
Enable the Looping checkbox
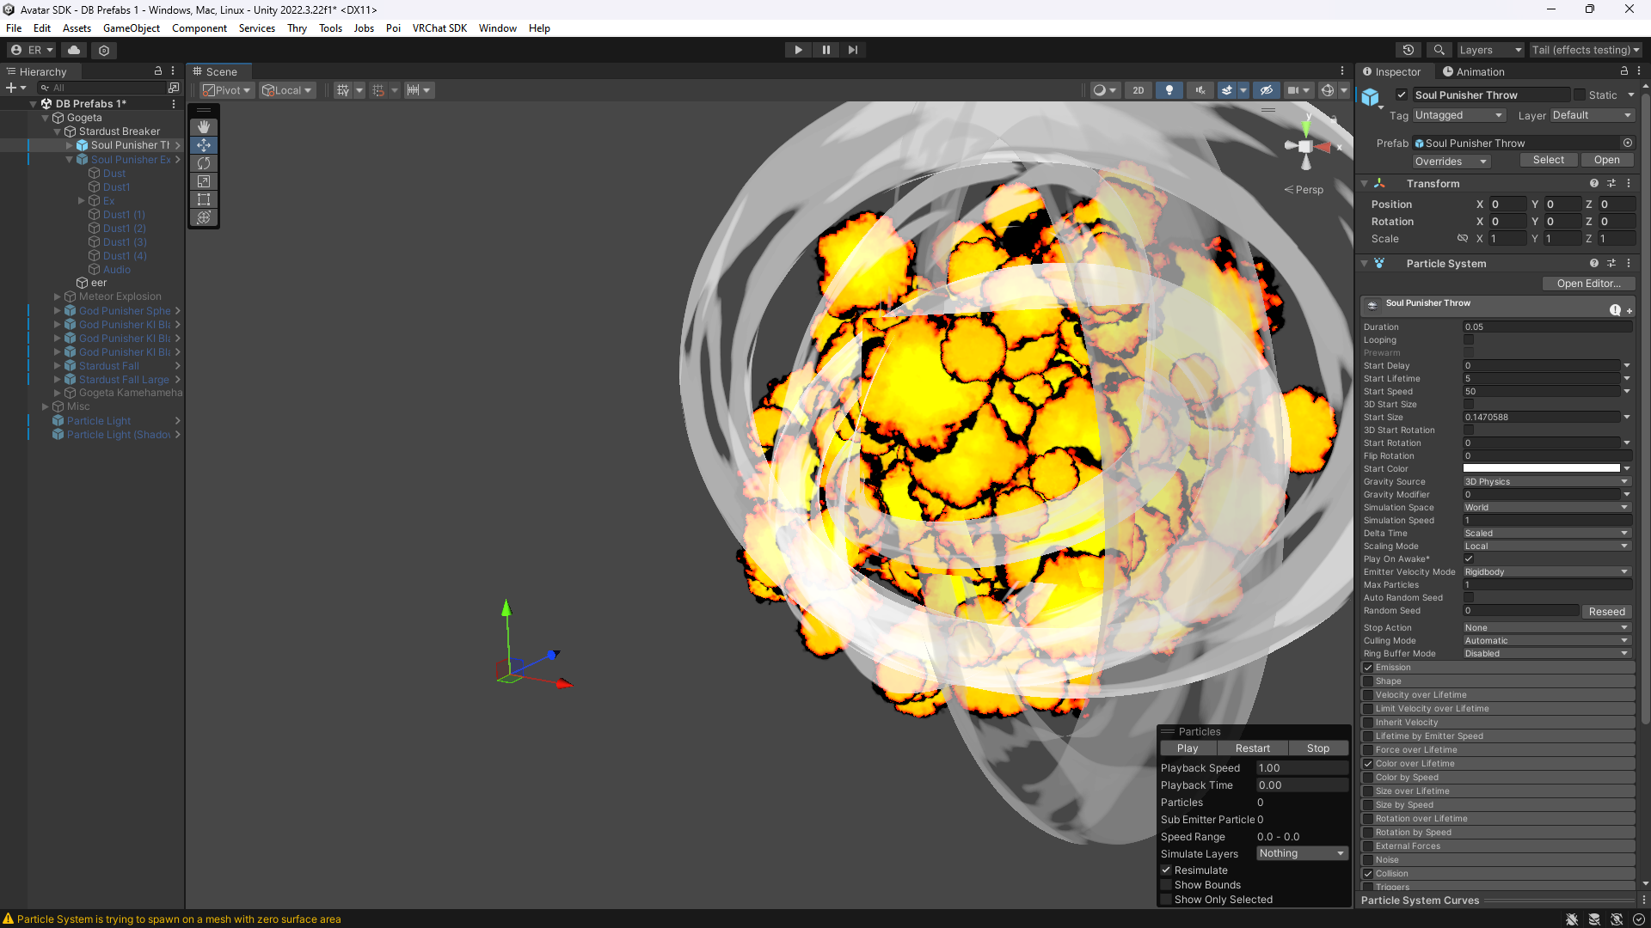click(x=1469, y=340)
